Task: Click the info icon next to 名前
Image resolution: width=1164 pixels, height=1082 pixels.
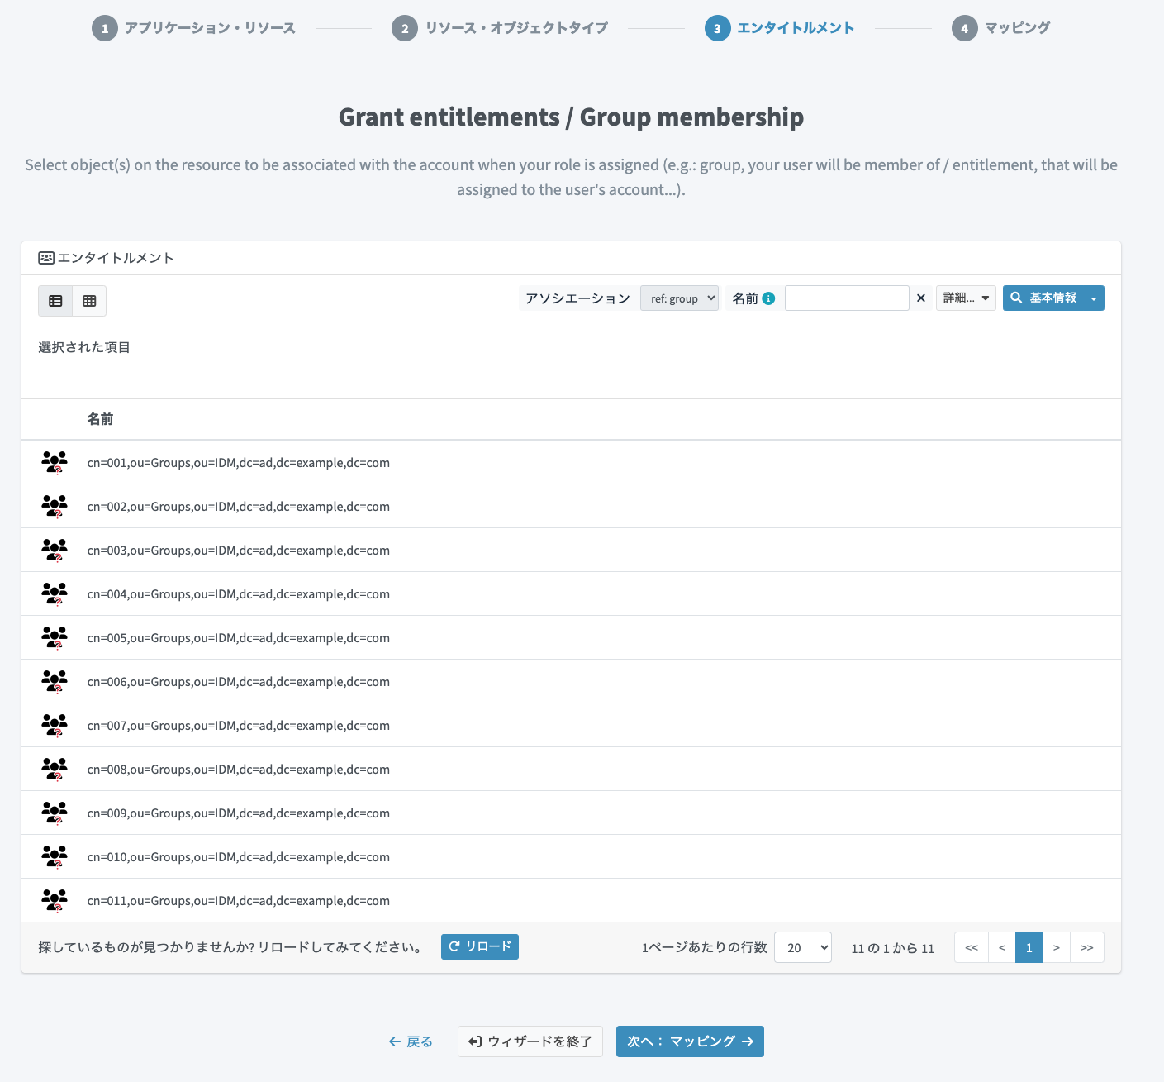Action: 768,298
